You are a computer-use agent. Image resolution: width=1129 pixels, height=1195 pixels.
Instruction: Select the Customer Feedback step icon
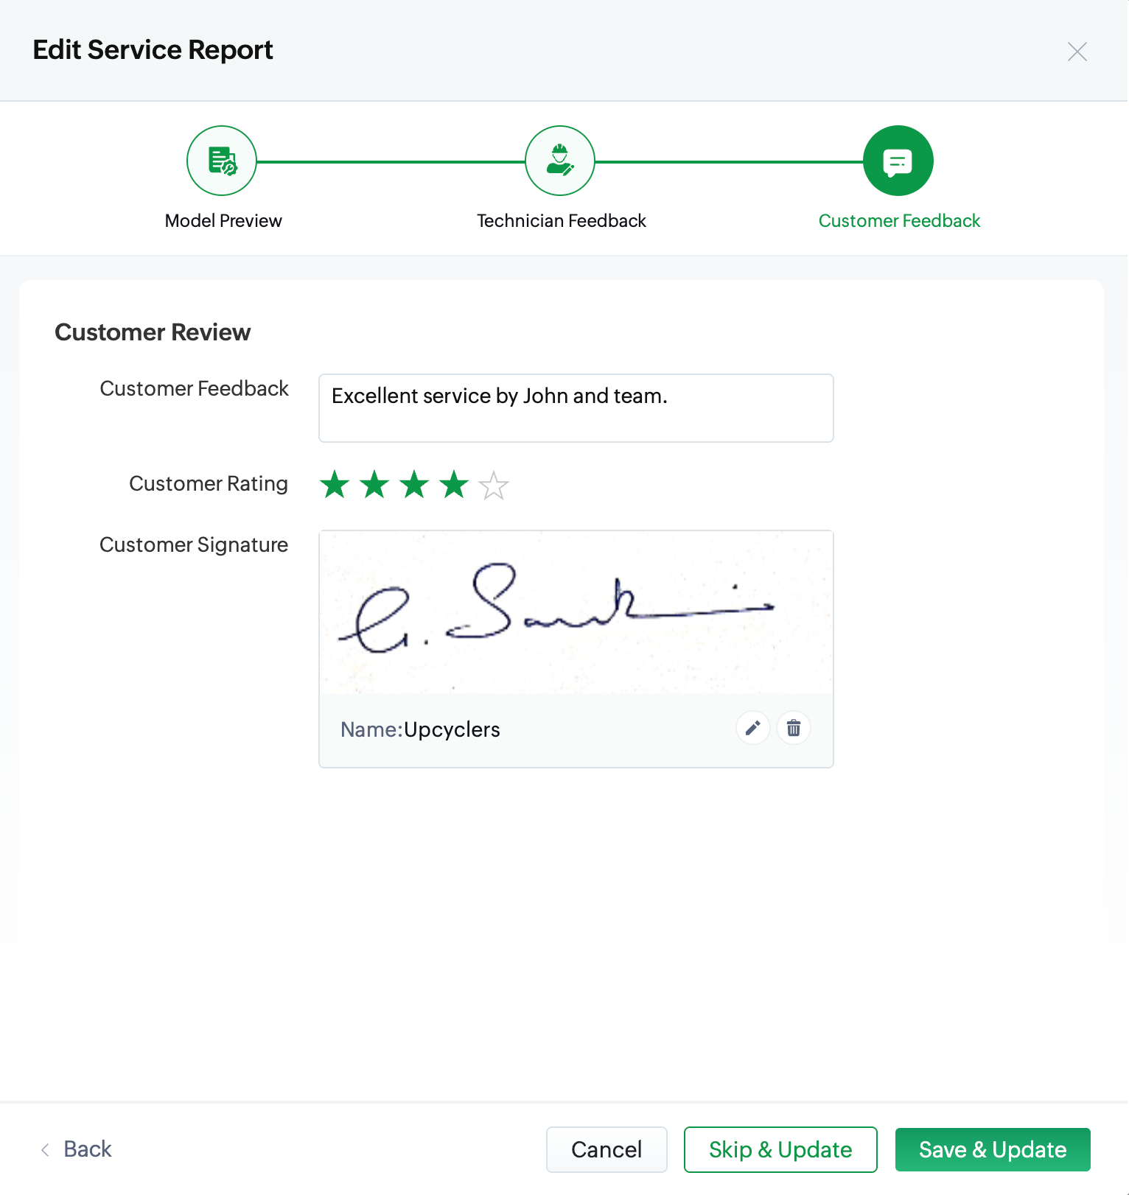coord(898,161)
